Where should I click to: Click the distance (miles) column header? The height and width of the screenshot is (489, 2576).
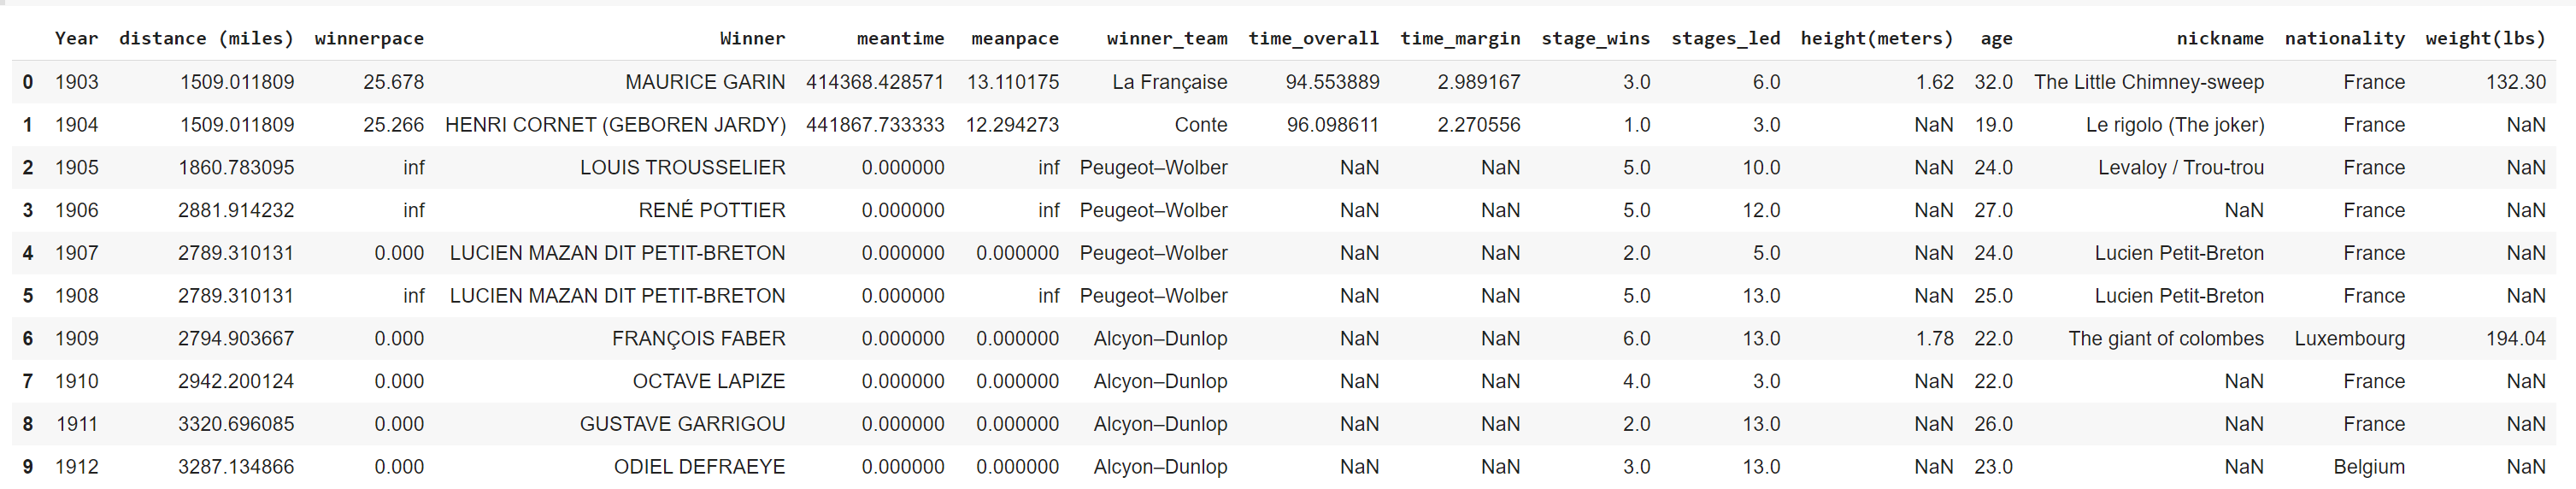(x=206, y=38)
